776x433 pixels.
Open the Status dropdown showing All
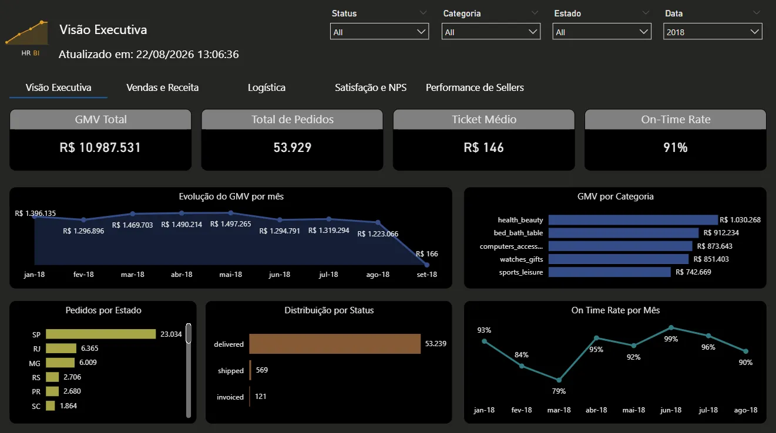coord(379,32)
